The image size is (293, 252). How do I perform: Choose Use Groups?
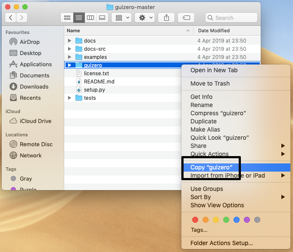pos(236,189)
